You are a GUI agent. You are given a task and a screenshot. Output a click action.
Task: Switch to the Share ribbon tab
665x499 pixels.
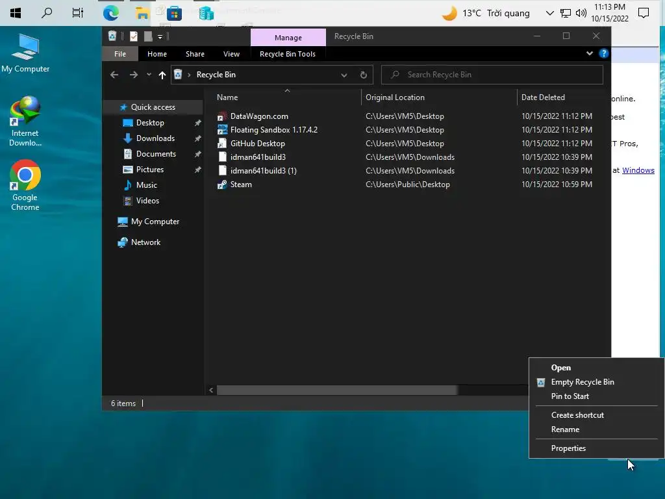(x=195, y=54)
